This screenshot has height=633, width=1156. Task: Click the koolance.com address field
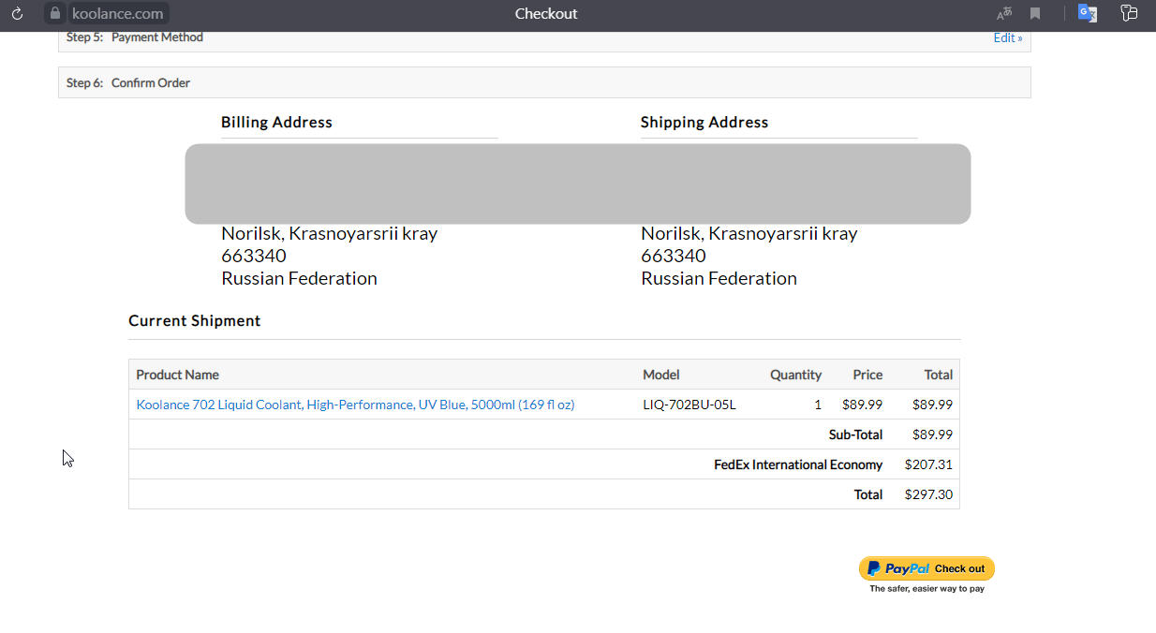tap(118, 14)
